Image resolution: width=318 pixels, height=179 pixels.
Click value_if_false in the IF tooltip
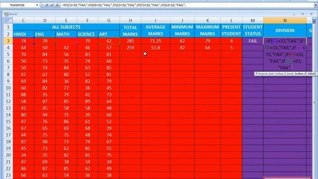(305, 74)
